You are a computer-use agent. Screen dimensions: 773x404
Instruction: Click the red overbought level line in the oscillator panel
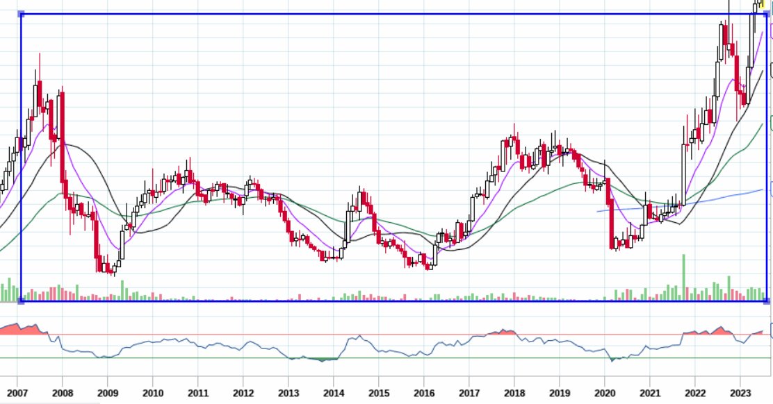pyautogui.click(x=384, y=335)
